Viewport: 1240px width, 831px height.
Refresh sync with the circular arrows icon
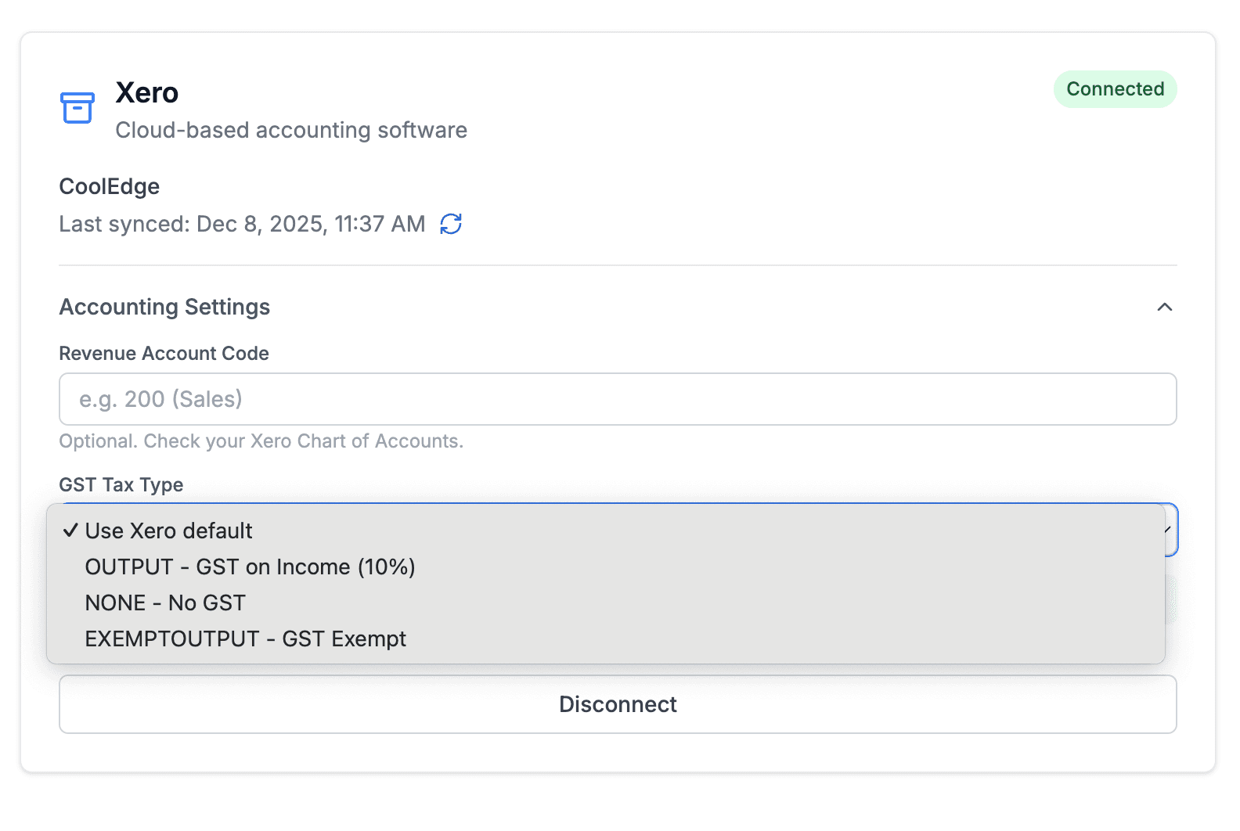click(451, 224)
